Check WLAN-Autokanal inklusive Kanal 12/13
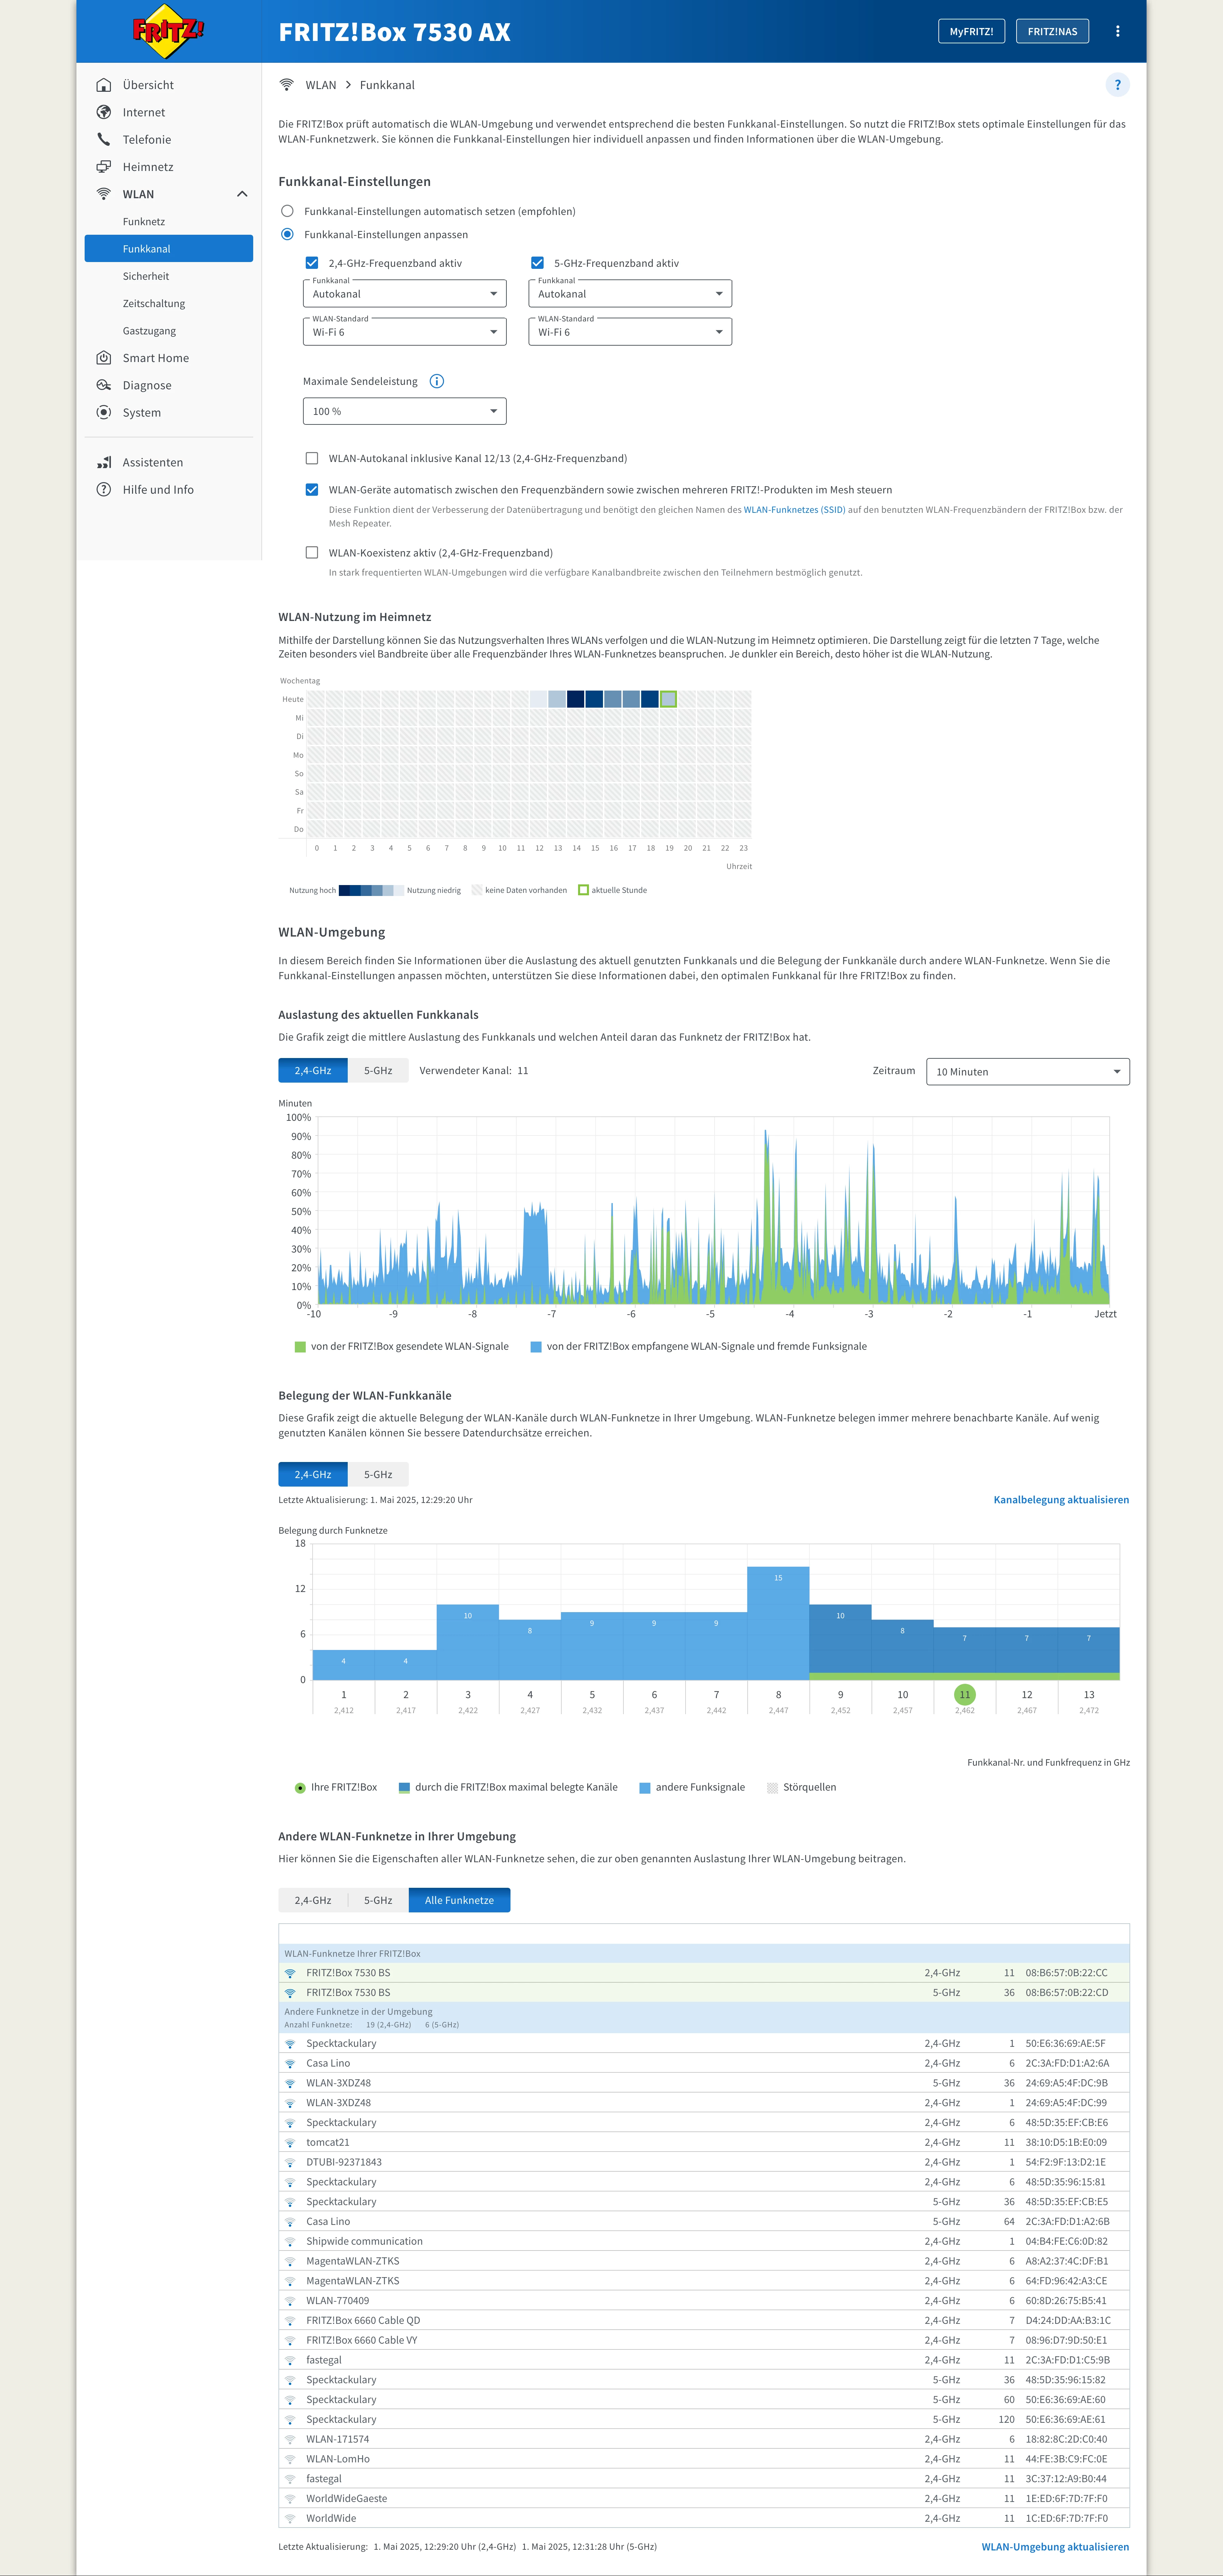This screenshot has height=2576, width=1223. click(312, 458)
